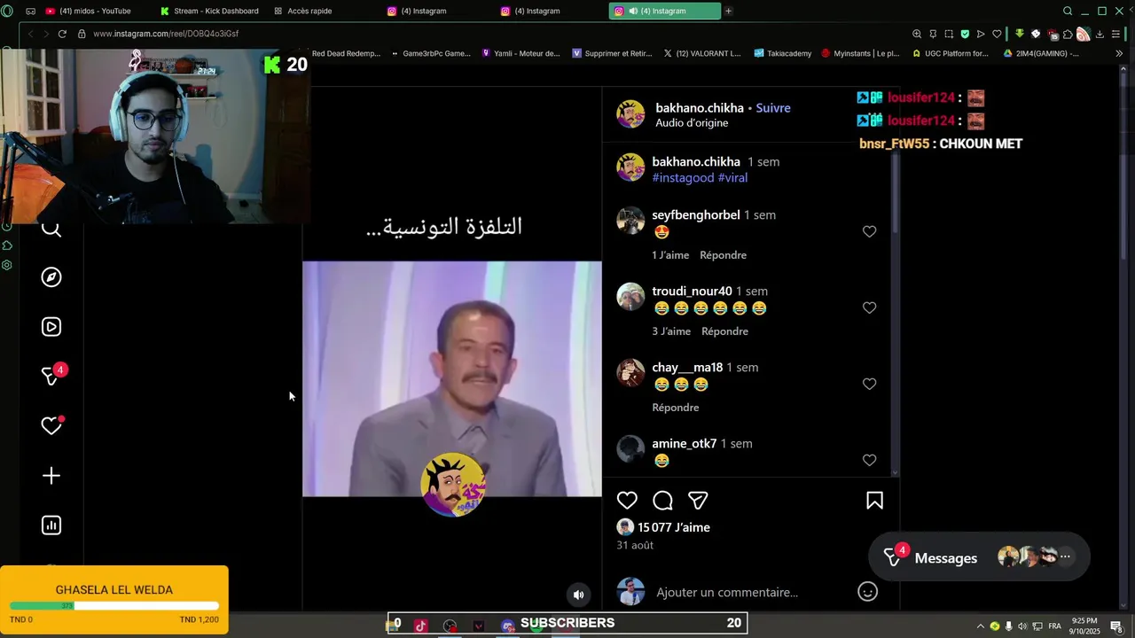This screenshot has height=638, width=1135.
Task: Open the green ad-blocker shield
Action: tap(965, 34)
